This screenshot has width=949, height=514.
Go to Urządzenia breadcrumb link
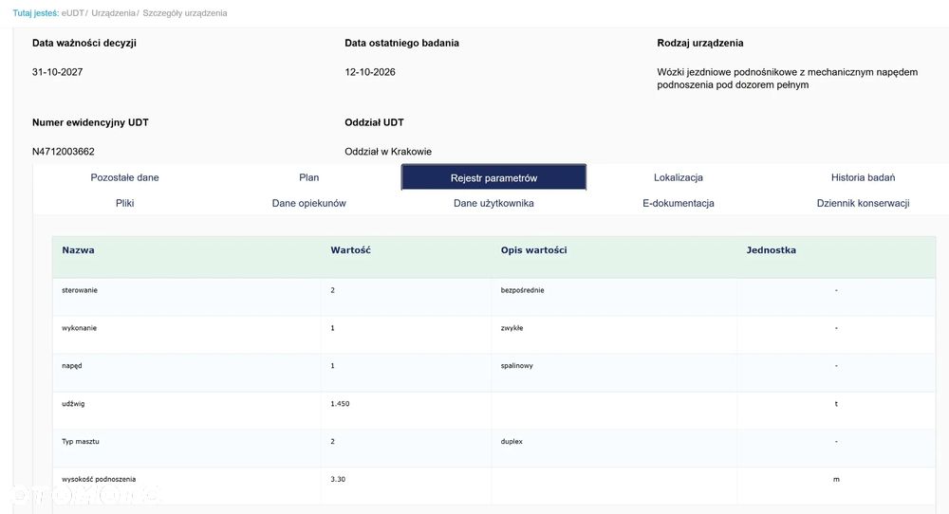point(113,12)
